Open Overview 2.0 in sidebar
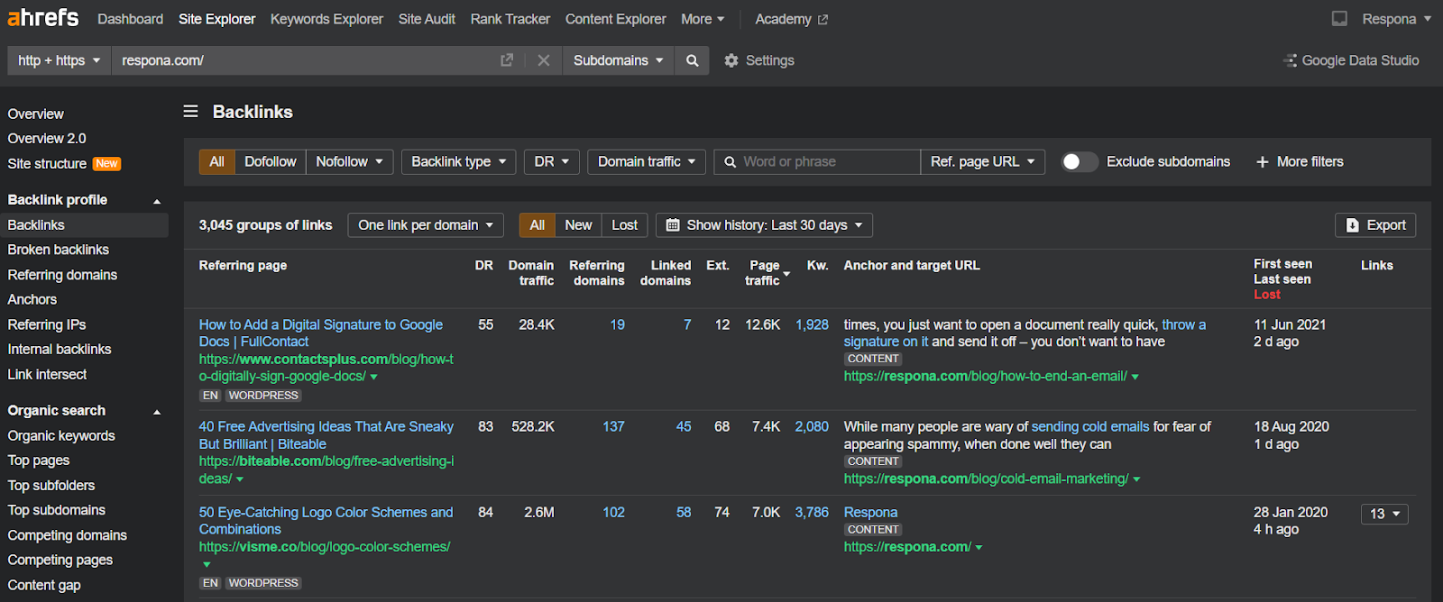1443x602 pixels. (x=47, y=139)
